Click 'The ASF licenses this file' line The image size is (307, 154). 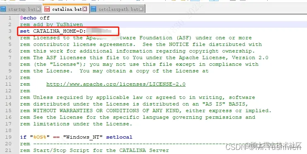[x=144, y=58]
